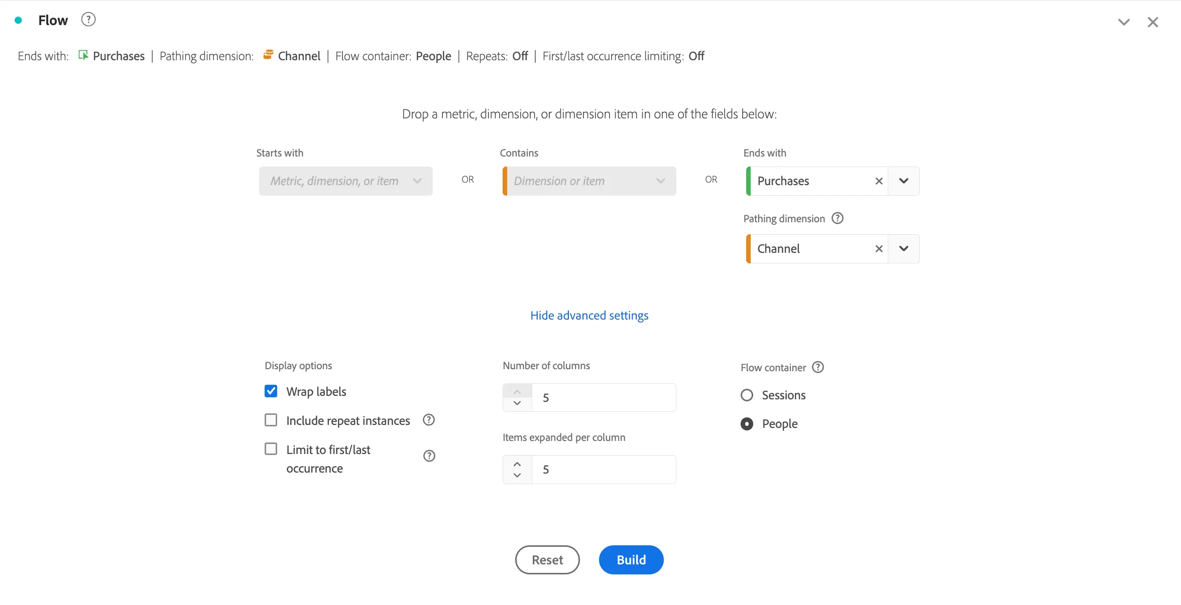Click the Purchases metric icon in the summary line
This screenshot has width=1181, height=605.
[x=83, y=55]
